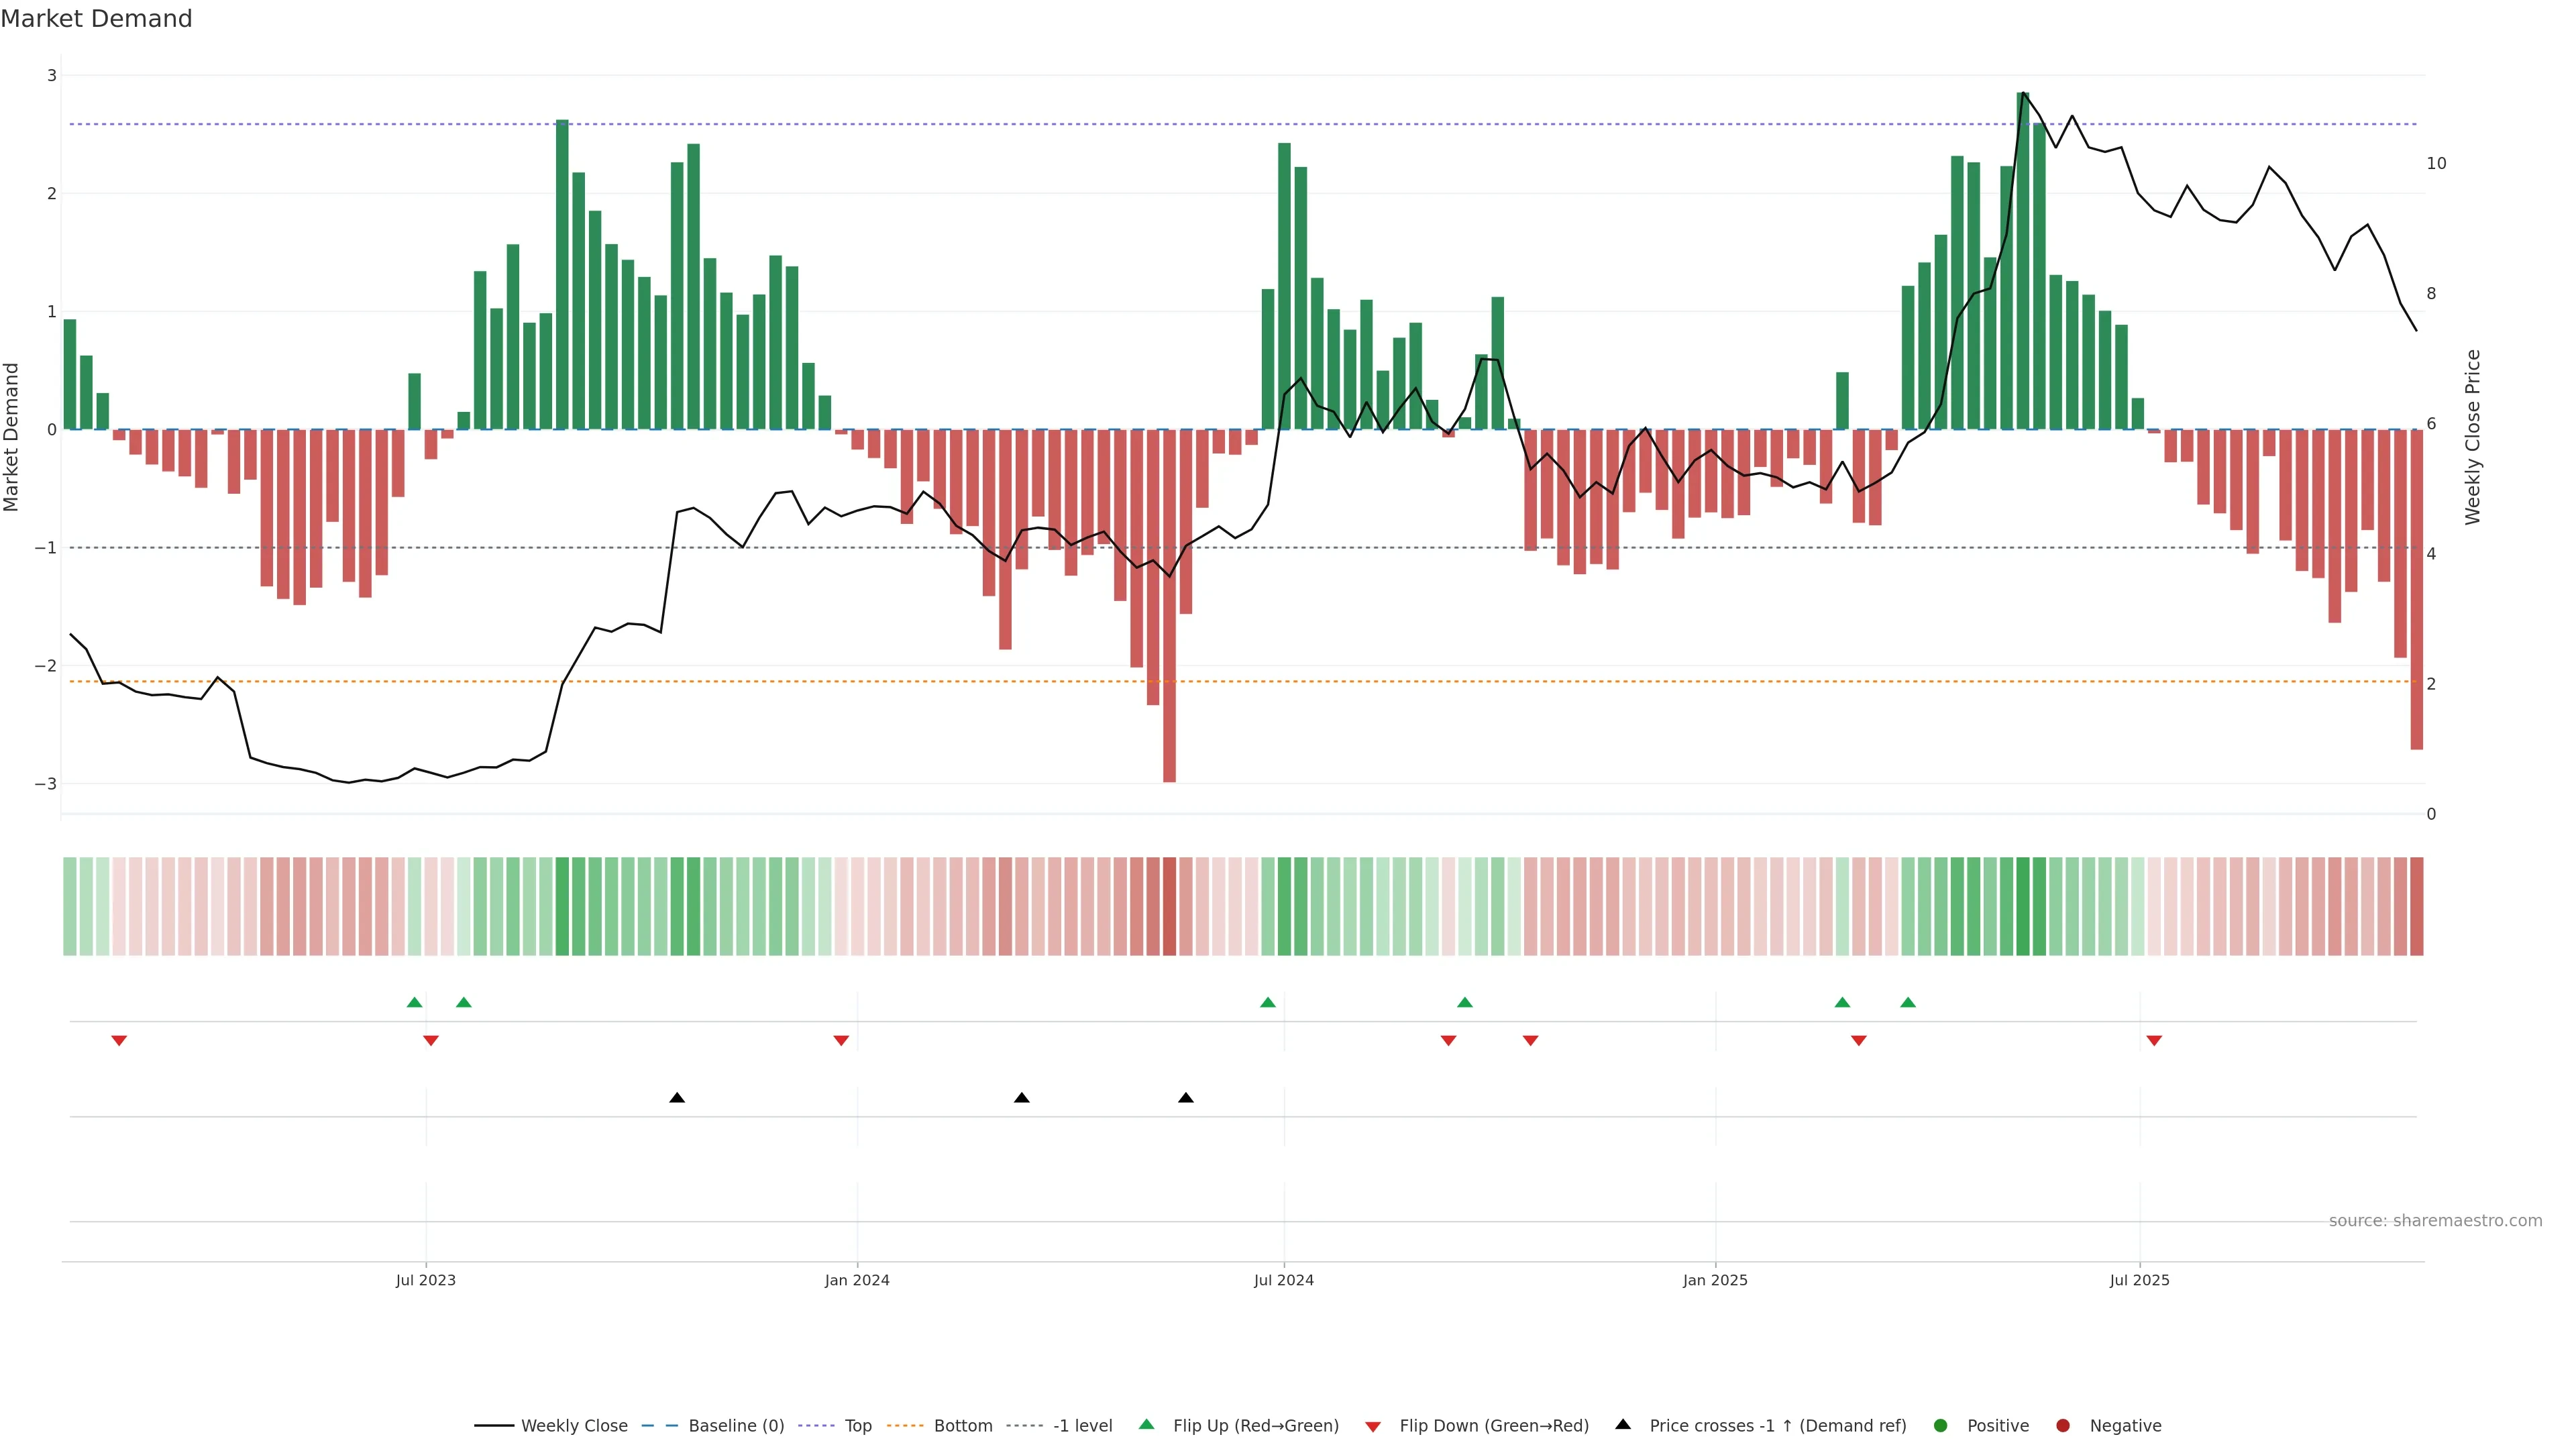The image size is (2576, 1449).
Task: Click the first black price-cross triangle marker
Action: tap(677, 1098)
